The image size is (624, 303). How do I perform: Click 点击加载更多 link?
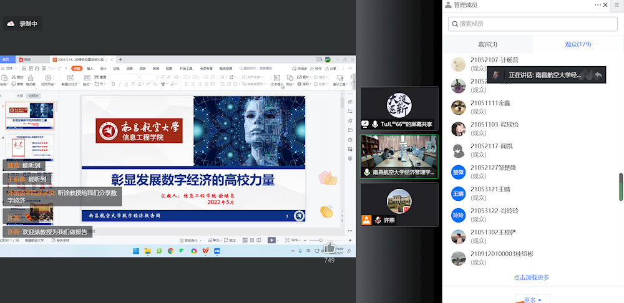531,277
